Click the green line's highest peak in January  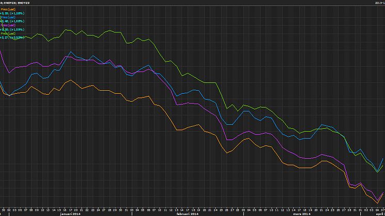pos(66,30)
